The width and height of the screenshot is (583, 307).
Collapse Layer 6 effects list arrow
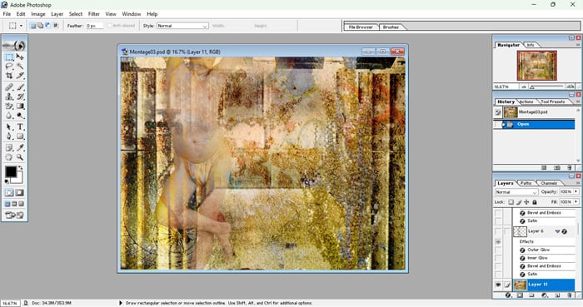pos(557,231)
